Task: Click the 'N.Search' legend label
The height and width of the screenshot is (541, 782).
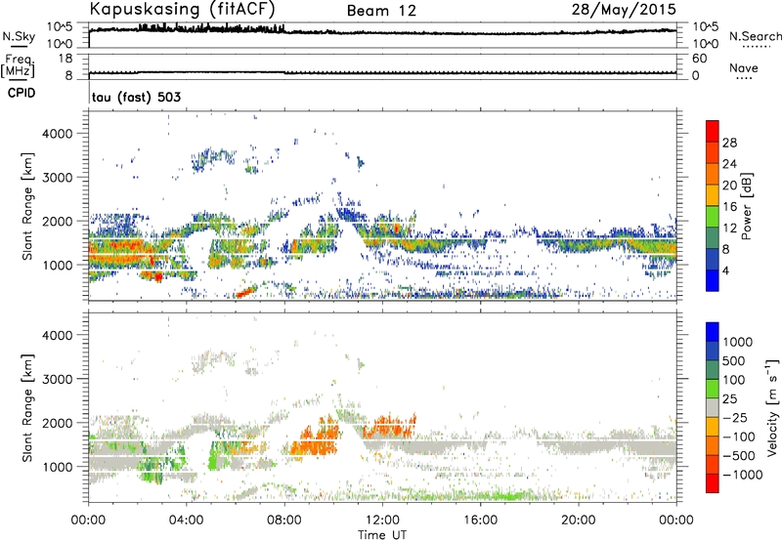Action: pos(756,36)
